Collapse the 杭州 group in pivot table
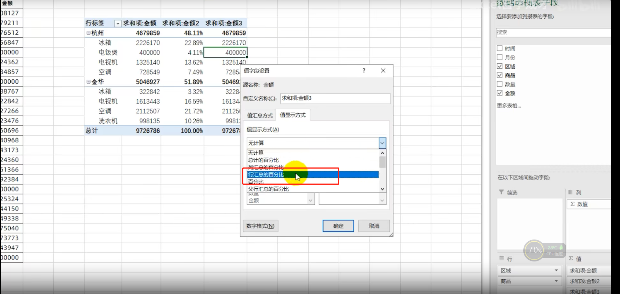This screenshot has width=620, height=294. (x=88, y=33)
